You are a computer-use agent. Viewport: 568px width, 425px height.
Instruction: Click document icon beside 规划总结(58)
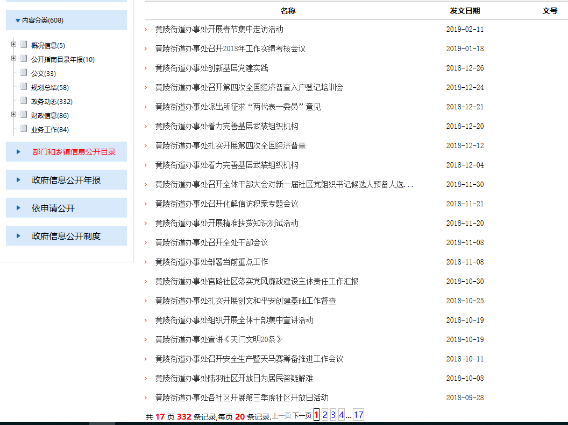24,87
